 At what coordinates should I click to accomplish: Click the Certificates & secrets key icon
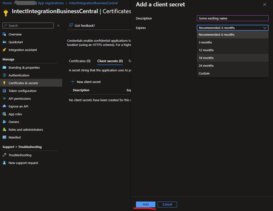pos(4,83)
